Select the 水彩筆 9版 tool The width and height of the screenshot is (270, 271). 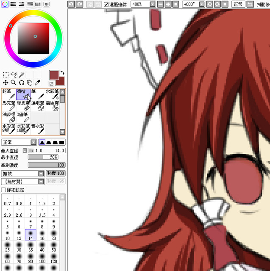pos(9,129)
